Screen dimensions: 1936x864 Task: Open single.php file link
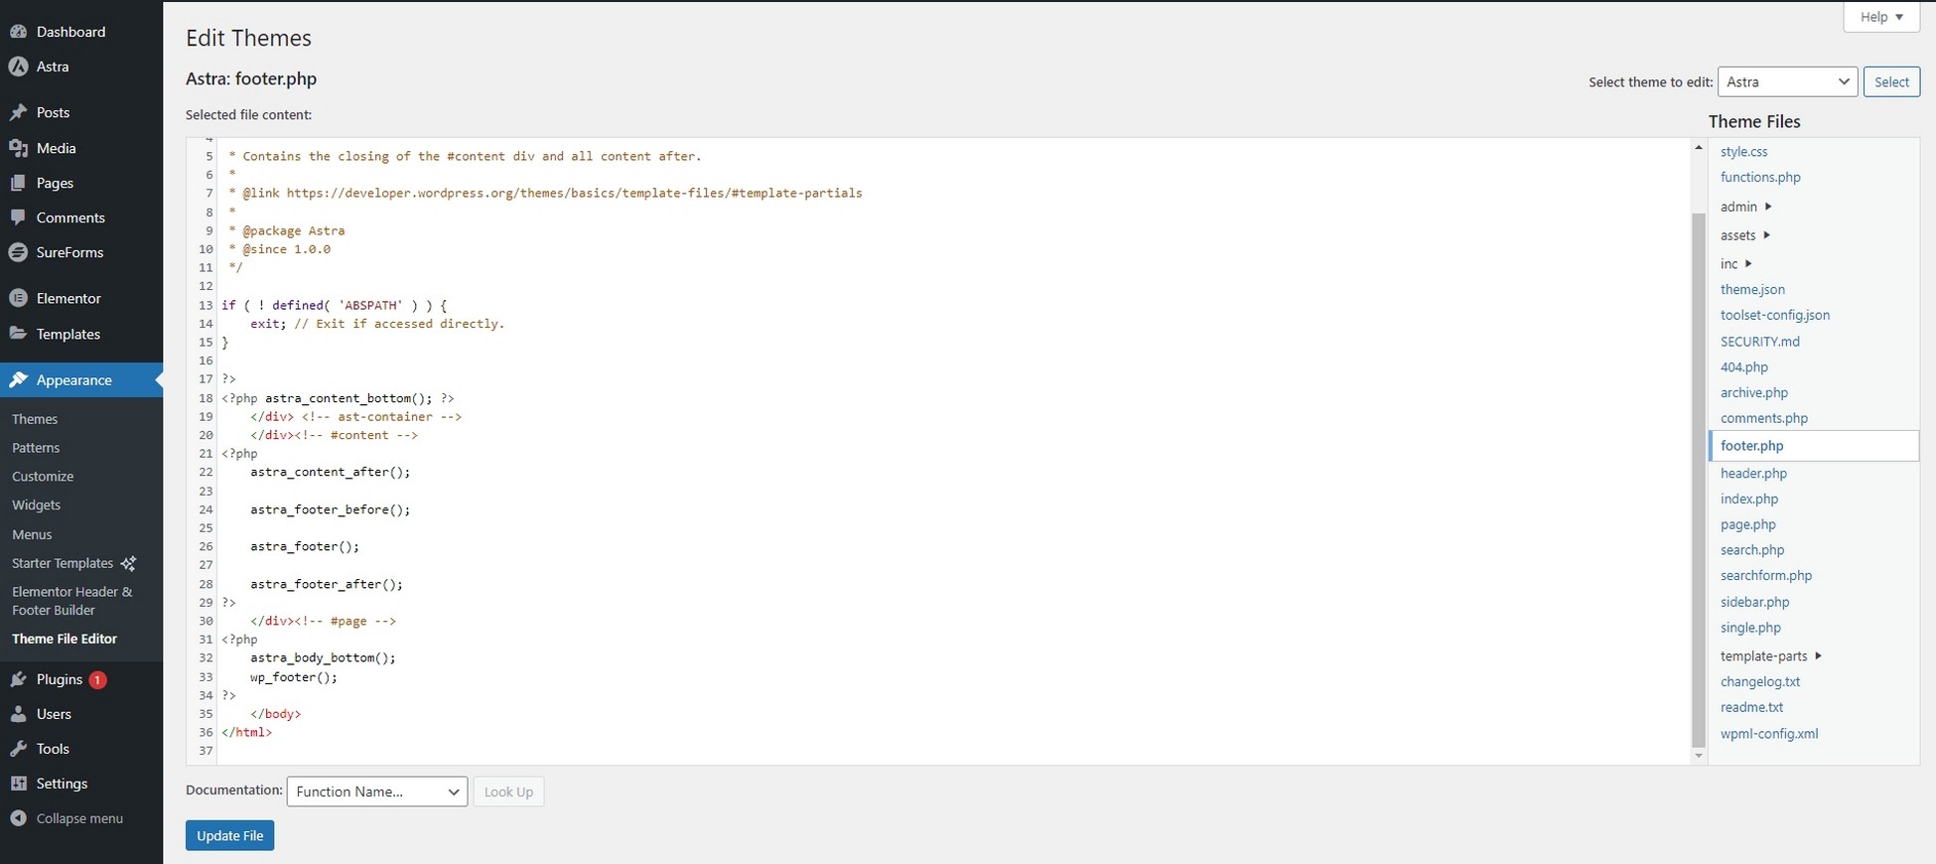[x=1750, y=628]
